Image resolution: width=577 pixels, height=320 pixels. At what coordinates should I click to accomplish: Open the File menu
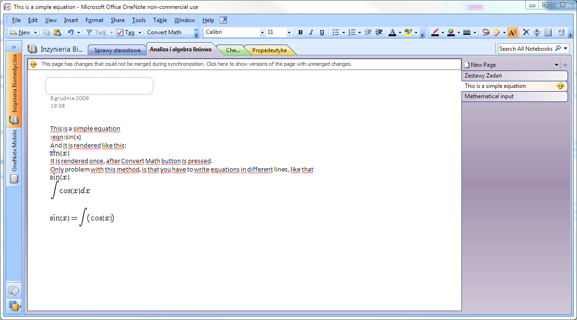pyautogui.click(x=16, y=20)
